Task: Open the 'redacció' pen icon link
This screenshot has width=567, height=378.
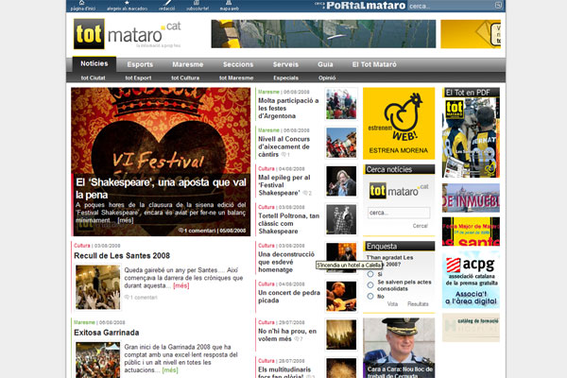Action: pos(166,4)
